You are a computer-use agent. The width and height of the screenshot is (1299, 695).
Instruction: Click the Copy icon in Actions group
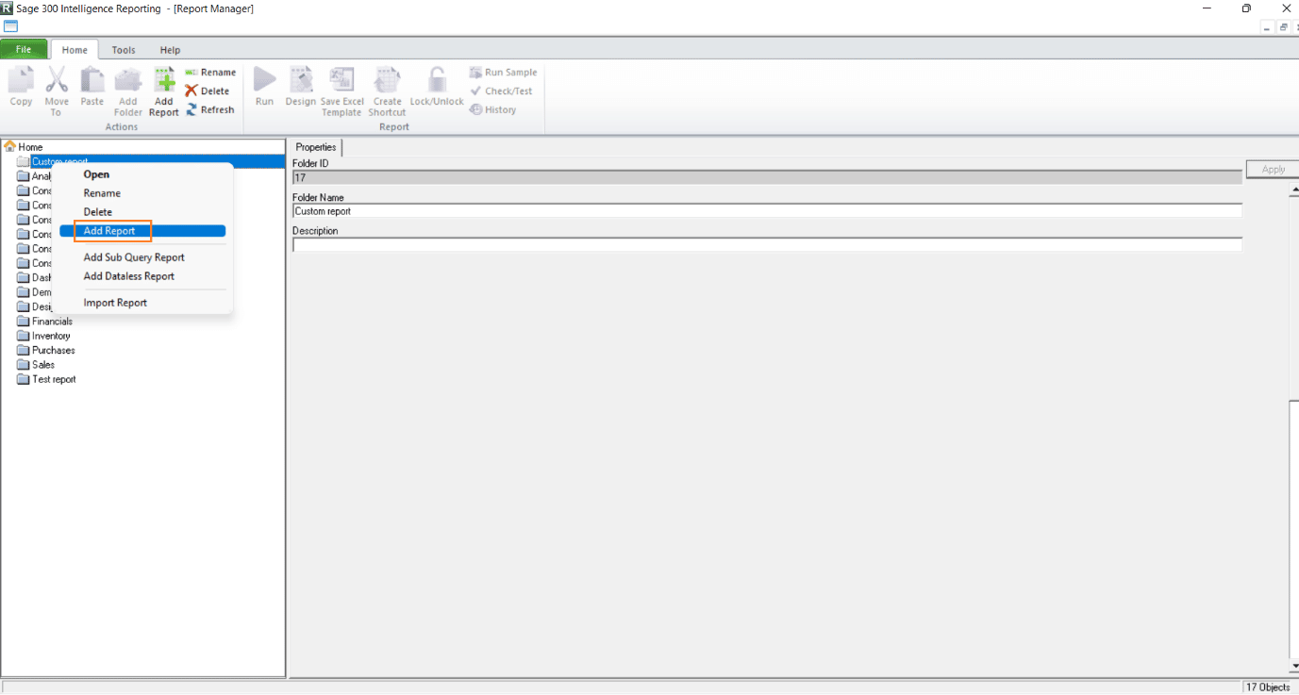click(x=20, y=87)
